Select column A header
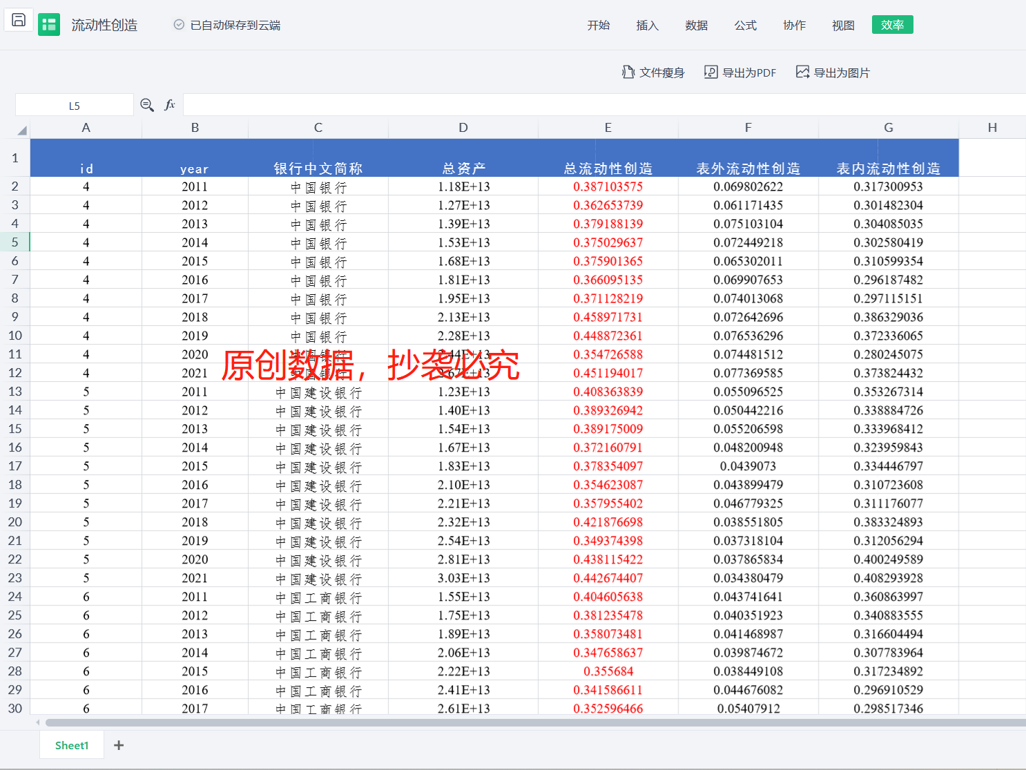Screen dimensions: 1026x770 pos(86,128)
